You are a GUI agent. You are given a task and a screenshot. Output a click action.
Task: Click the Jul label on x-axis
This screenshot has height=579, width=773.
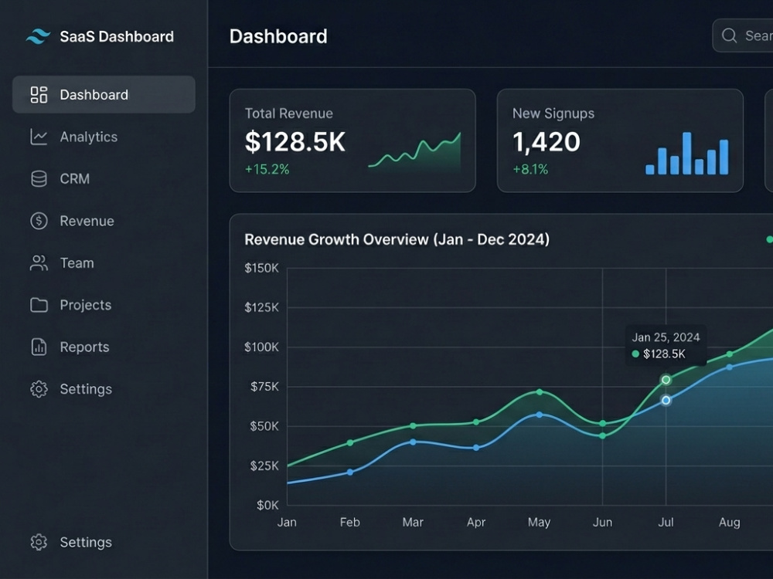pos(666,522)
